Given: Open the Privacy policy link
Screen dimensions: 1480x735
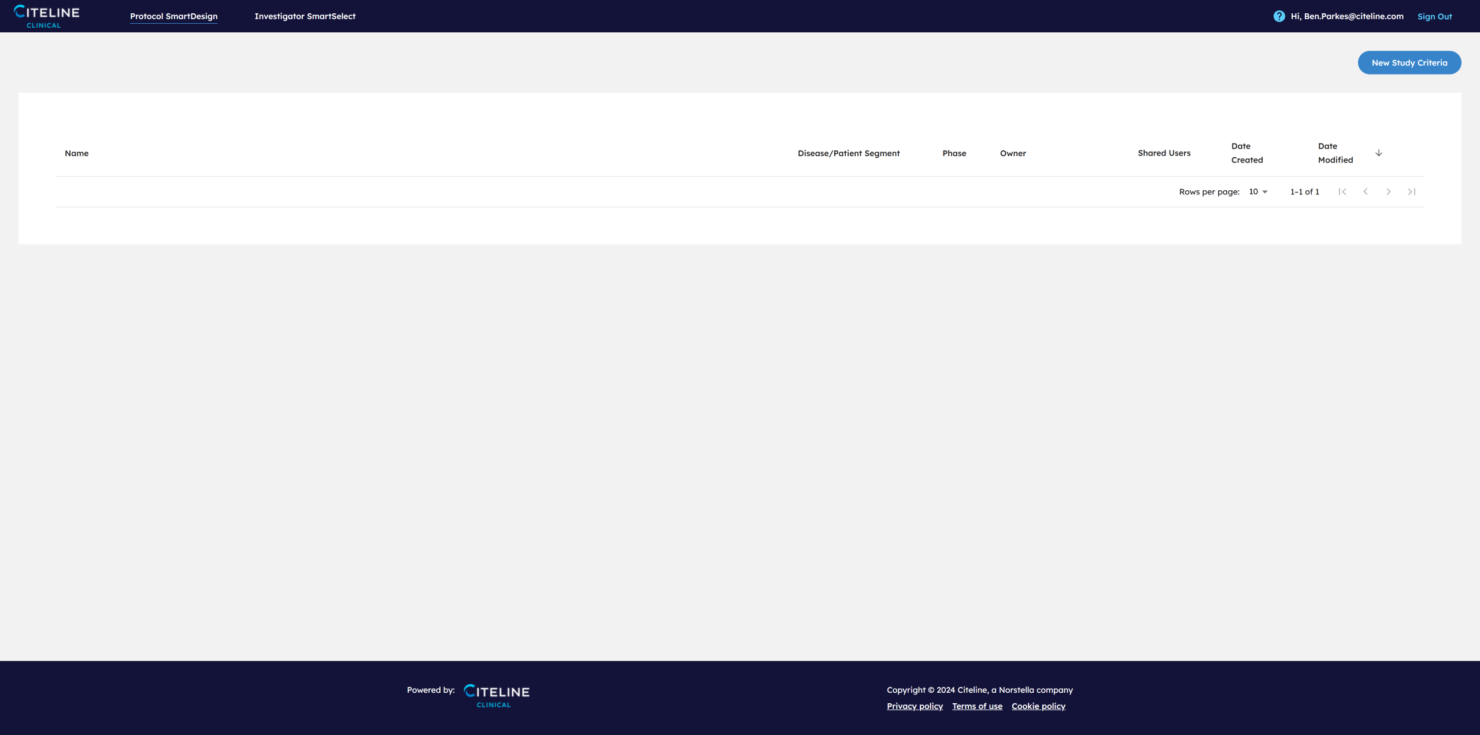Looking at the screenshot, I should (x=915, y=706).
